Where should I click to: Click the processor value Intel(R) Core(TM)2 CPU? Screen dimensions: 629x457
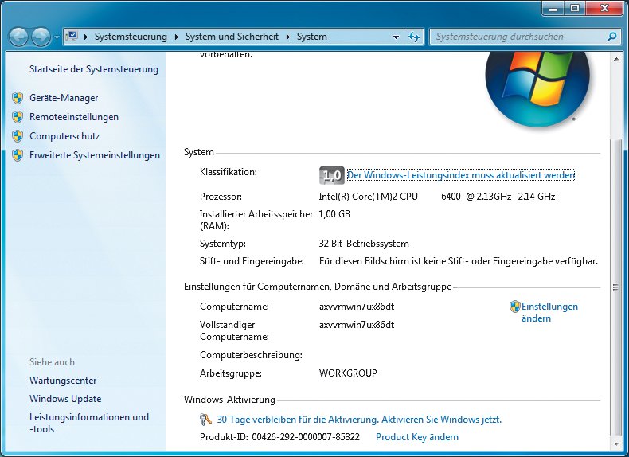[369, 197]
